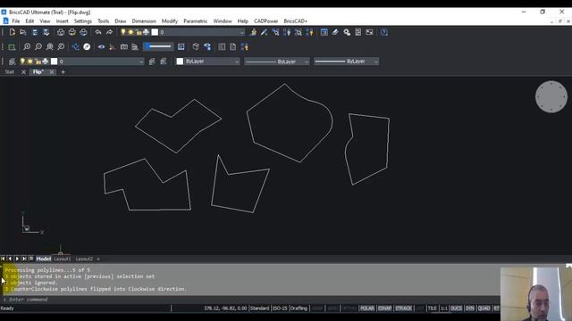
Task: Click the image icon near Help
Action: 369,32
